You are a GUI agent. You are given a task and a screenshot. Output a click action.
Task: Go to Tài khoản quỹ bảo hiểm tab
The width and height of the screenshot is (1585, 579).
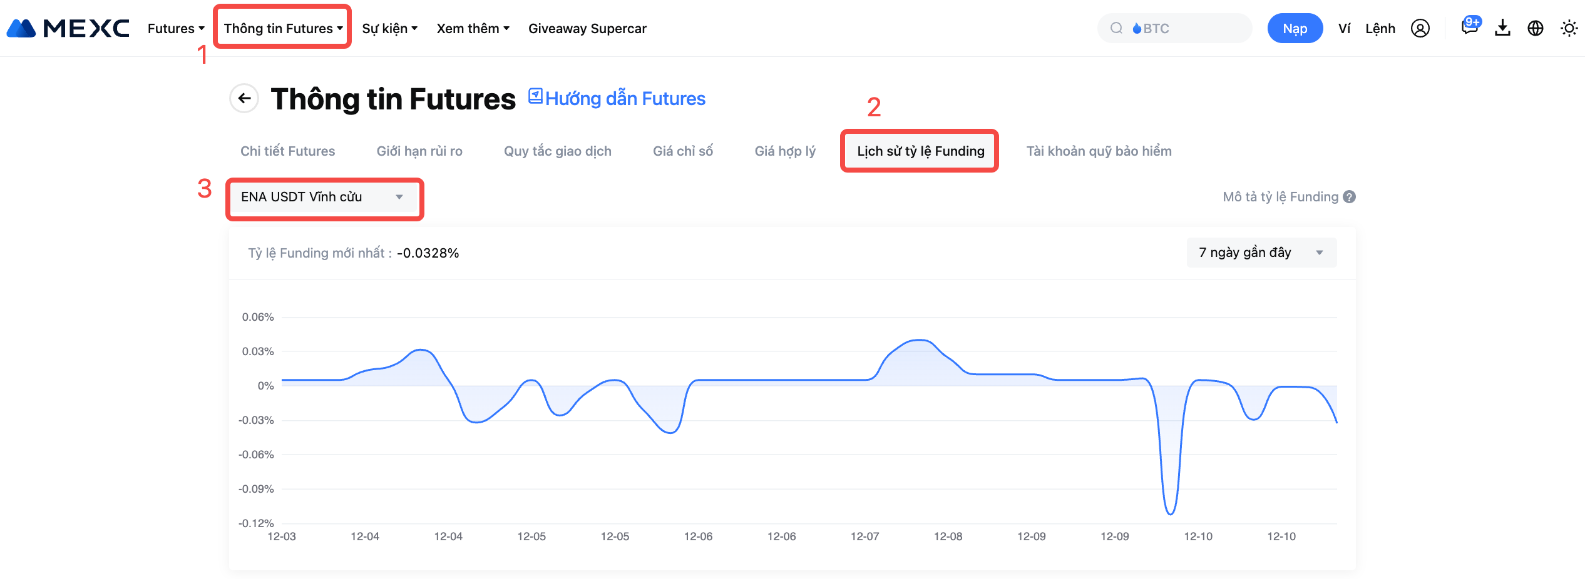pos(1099,151)
